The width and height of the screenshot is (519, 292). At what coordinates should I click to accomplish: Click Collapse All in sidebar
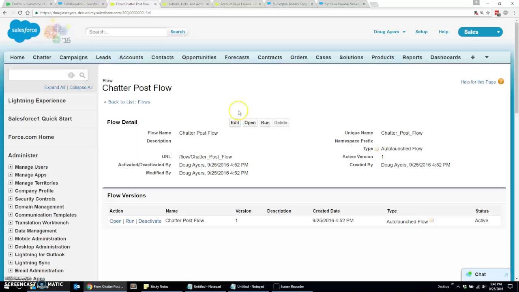click(x=81, y=87)
